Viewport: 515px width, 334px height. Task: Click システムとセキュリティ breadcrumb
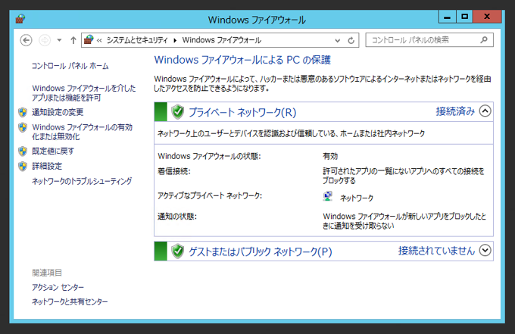coord(137,40)
